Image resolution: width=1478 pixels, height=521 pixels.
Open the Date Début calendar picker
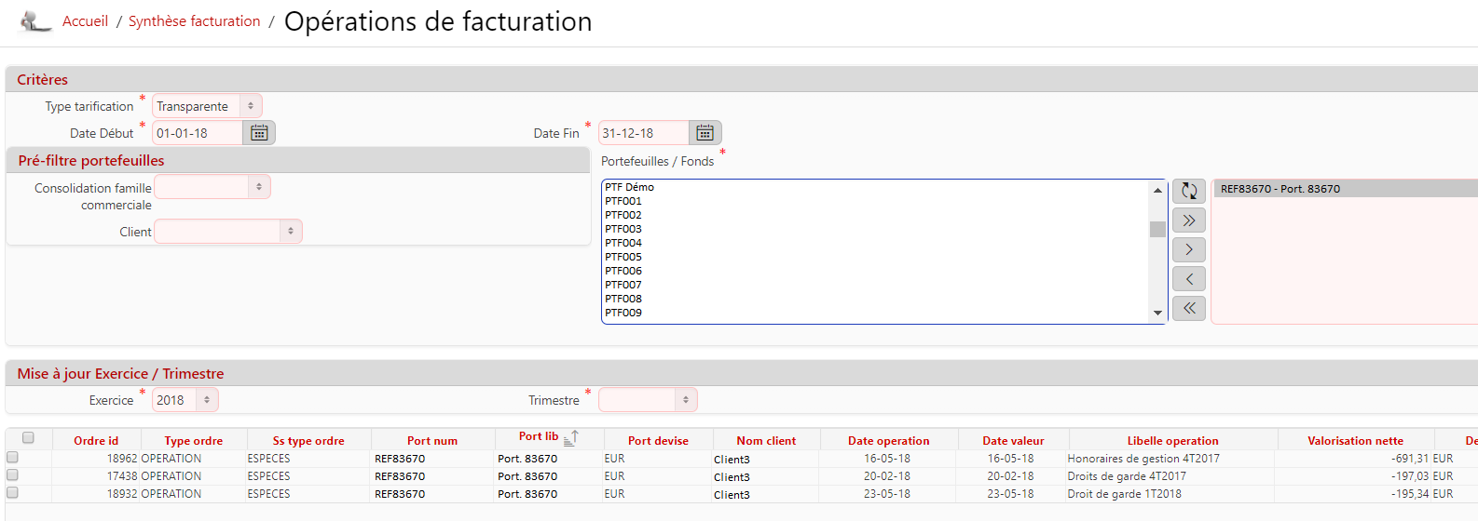[259, 133]
